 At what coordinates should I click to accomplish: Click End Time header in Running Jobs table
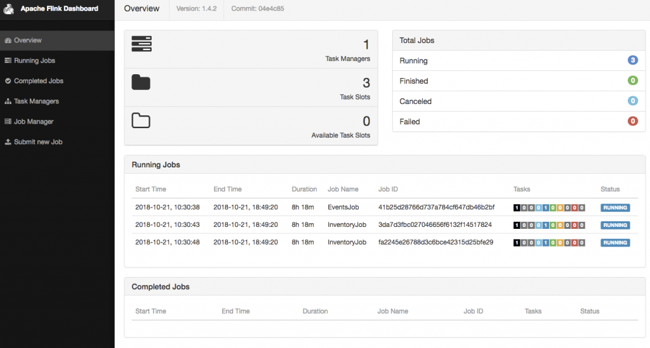[x=228, y=189]
